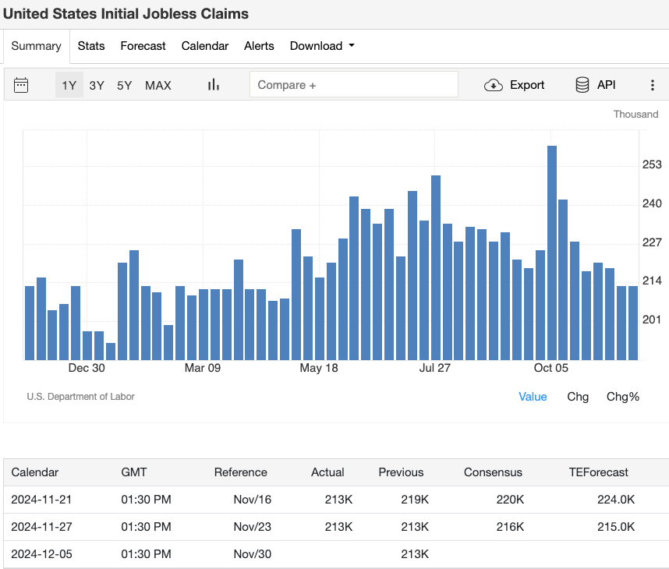
Task: Click the Export cloud download icon
Action: [494, 85]
